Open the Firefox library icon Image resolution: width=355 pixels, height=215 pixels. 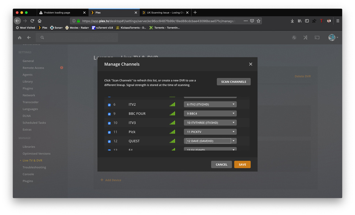(x=300, y=21)
